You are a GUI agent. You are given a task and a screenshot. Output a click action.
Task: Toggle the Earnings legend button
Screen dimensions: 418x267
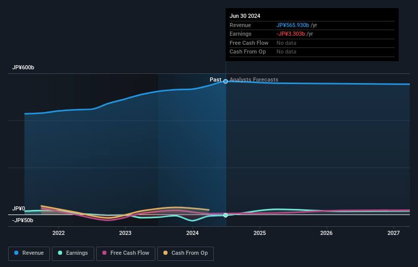[73, 253]
